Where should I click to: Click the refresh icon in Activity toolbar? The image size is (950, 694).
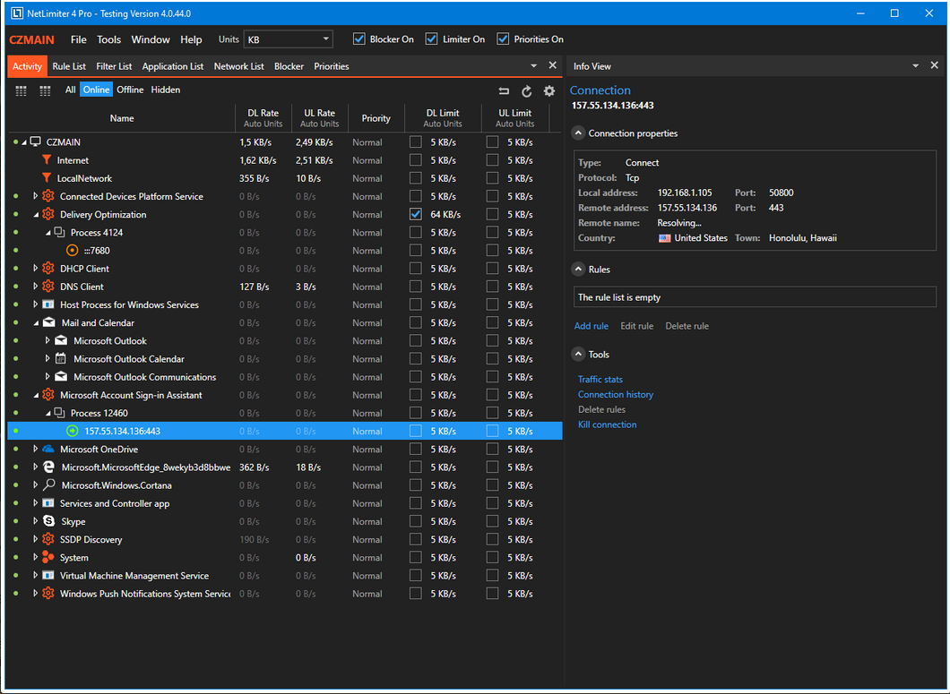click(x=526, y=90)
